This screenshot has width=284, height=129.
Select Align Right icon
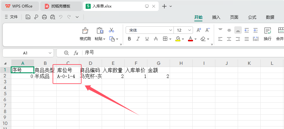coord(238,39)
